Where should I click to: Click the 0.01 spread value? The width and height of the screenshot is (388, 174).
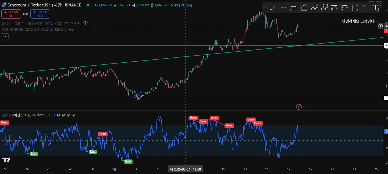coord(26,14)
